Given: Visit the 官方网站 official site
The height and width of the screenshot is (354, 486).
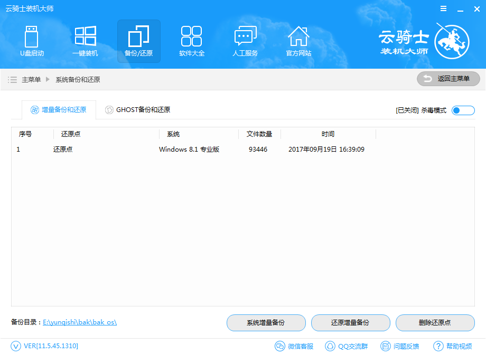Looking at the screenshot, I should tap(298, 41).
